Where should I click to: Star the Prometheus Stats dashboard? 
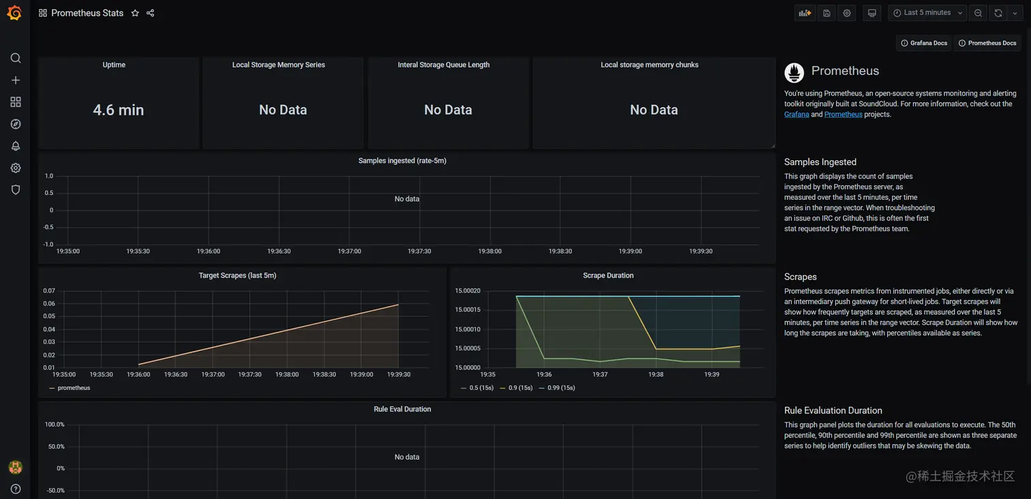coord(135,13)
